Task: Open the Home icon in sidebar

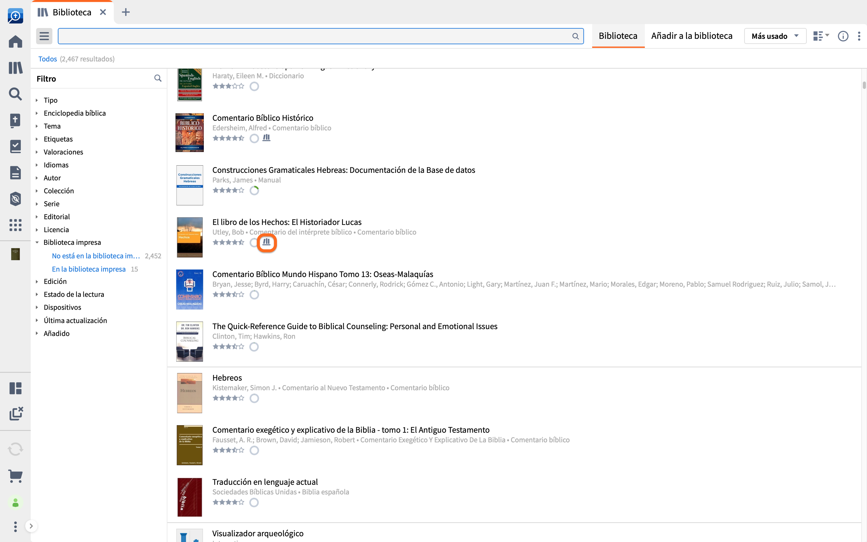Action: [x=15, y=41]
